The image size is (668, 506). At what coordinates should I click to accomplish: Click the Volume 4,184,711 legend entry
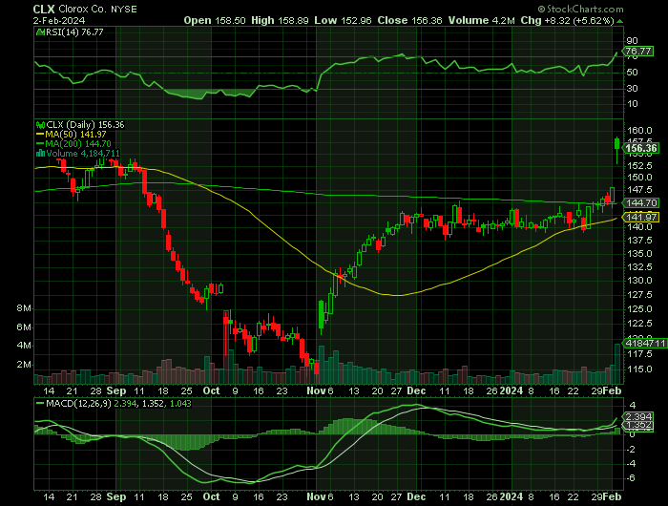78,154
